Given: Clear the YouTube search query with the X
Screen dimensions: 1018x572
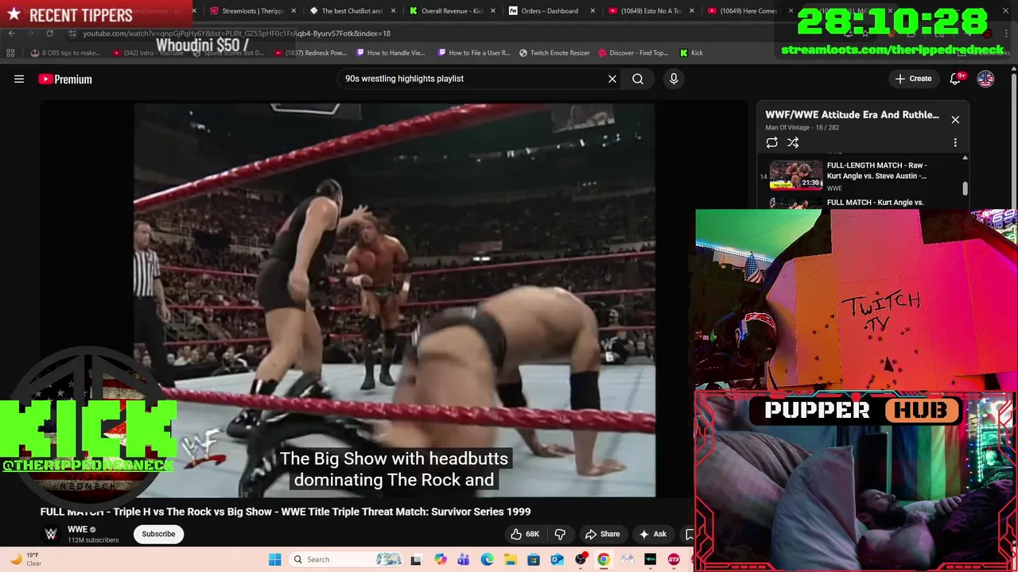Looking at the screenshot, I should tap(612, 79).
